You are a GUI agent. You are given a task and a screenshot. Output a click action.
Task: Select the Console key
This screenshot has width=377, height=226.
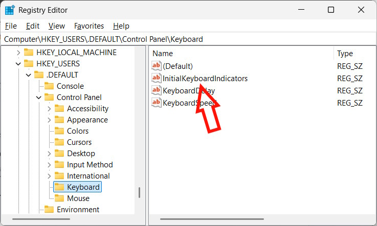(70, 86)
